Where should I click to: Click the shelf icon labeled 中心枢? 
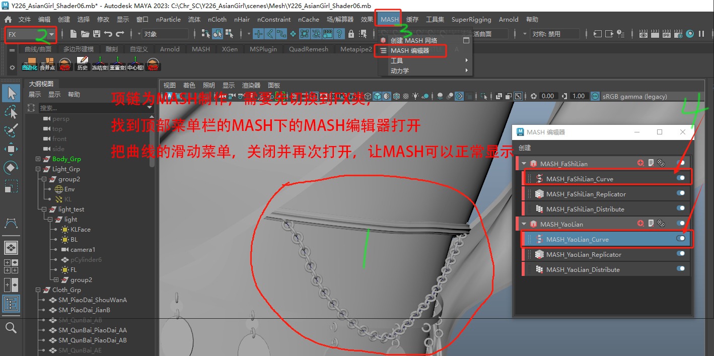pyautogui.click(x=135, y=63)
